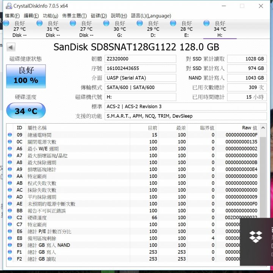The image size is (273, 273).
Task: Click the 良好 100 % health status button
Action: [26, 76]
